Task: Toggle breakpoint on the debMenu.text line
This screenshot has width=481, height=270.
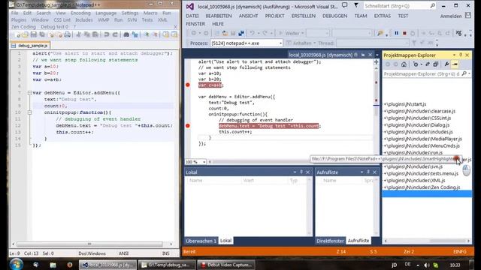Action: pos(188,125)
